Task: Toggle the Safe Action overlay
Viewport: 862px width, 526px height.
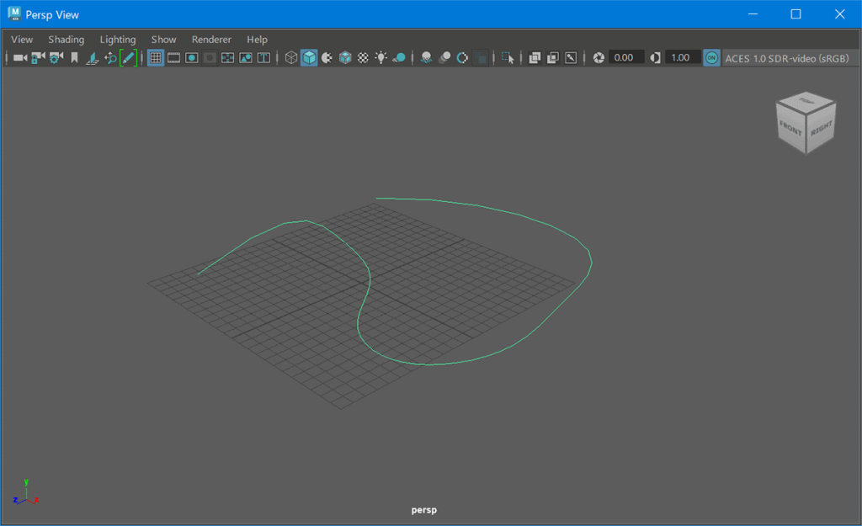Action: coord(246,58)
